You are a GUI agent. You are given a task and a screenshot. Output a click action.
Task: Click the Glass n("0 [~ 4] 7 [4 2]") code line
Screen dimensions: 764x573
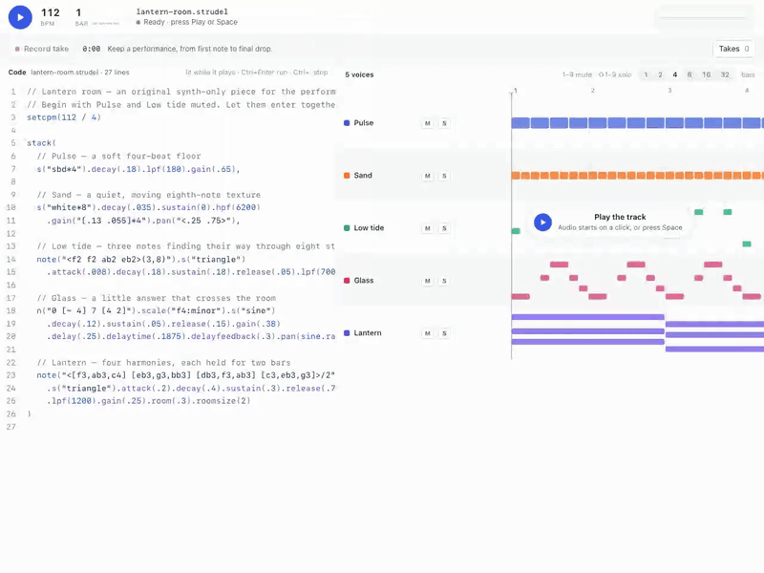click(x=156, y=310)
